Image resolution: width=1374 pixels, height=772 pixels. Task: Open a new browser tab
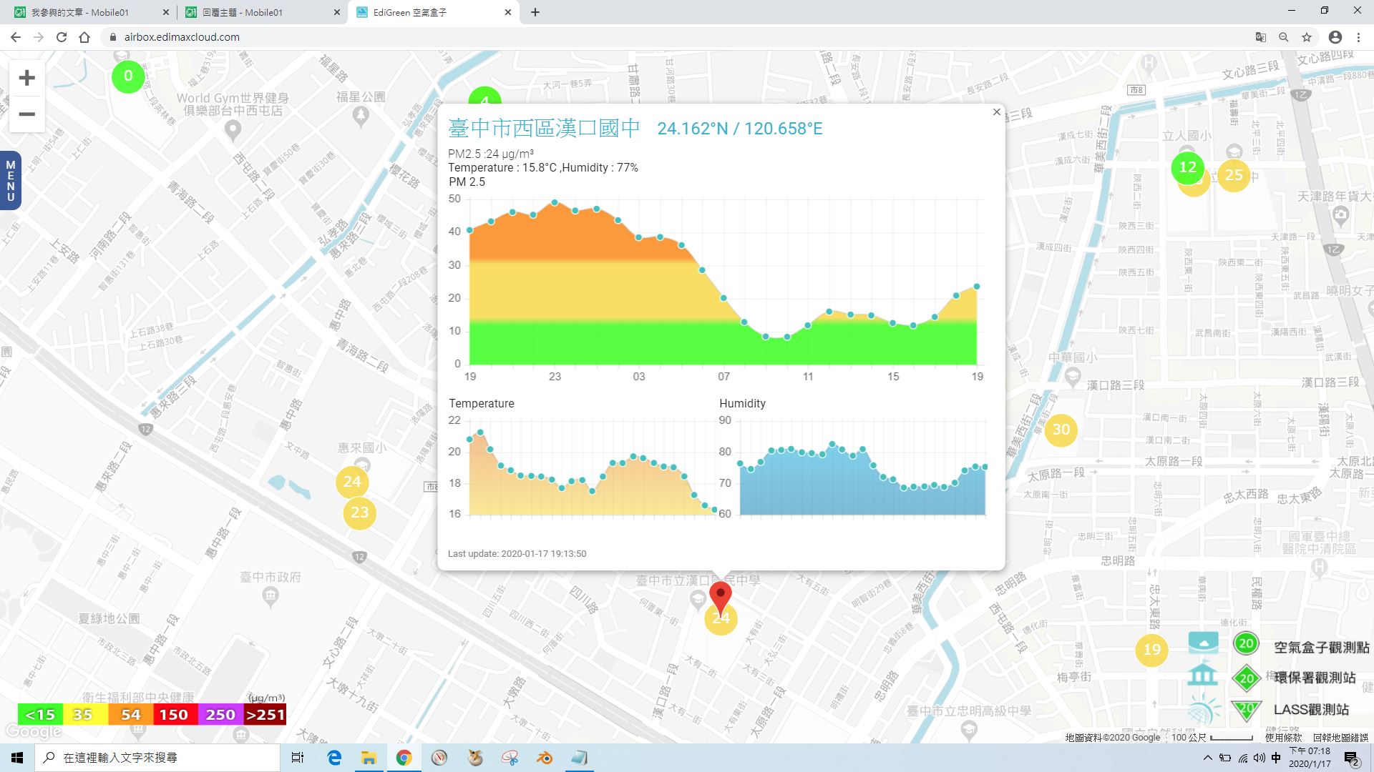(x=535, y=12)
